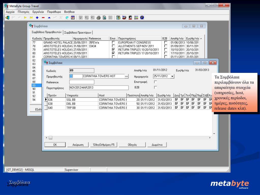The height and width of the screenshot is (195, 260).
Task: Click the toolbar icon after the separator
Action: [118, 18]
